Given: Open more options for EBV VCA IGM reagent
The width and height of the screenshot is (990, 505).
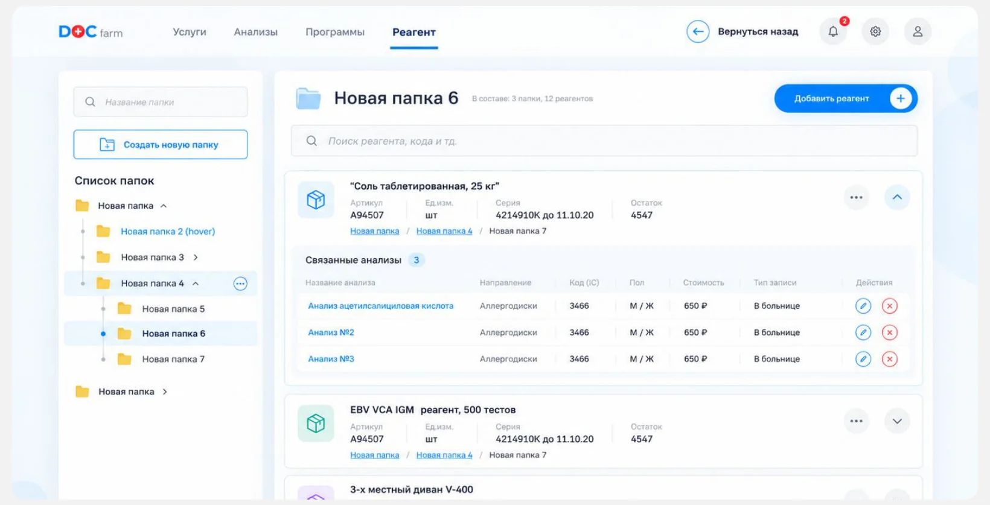Looking at the screenshot, I should coord(856,421).
